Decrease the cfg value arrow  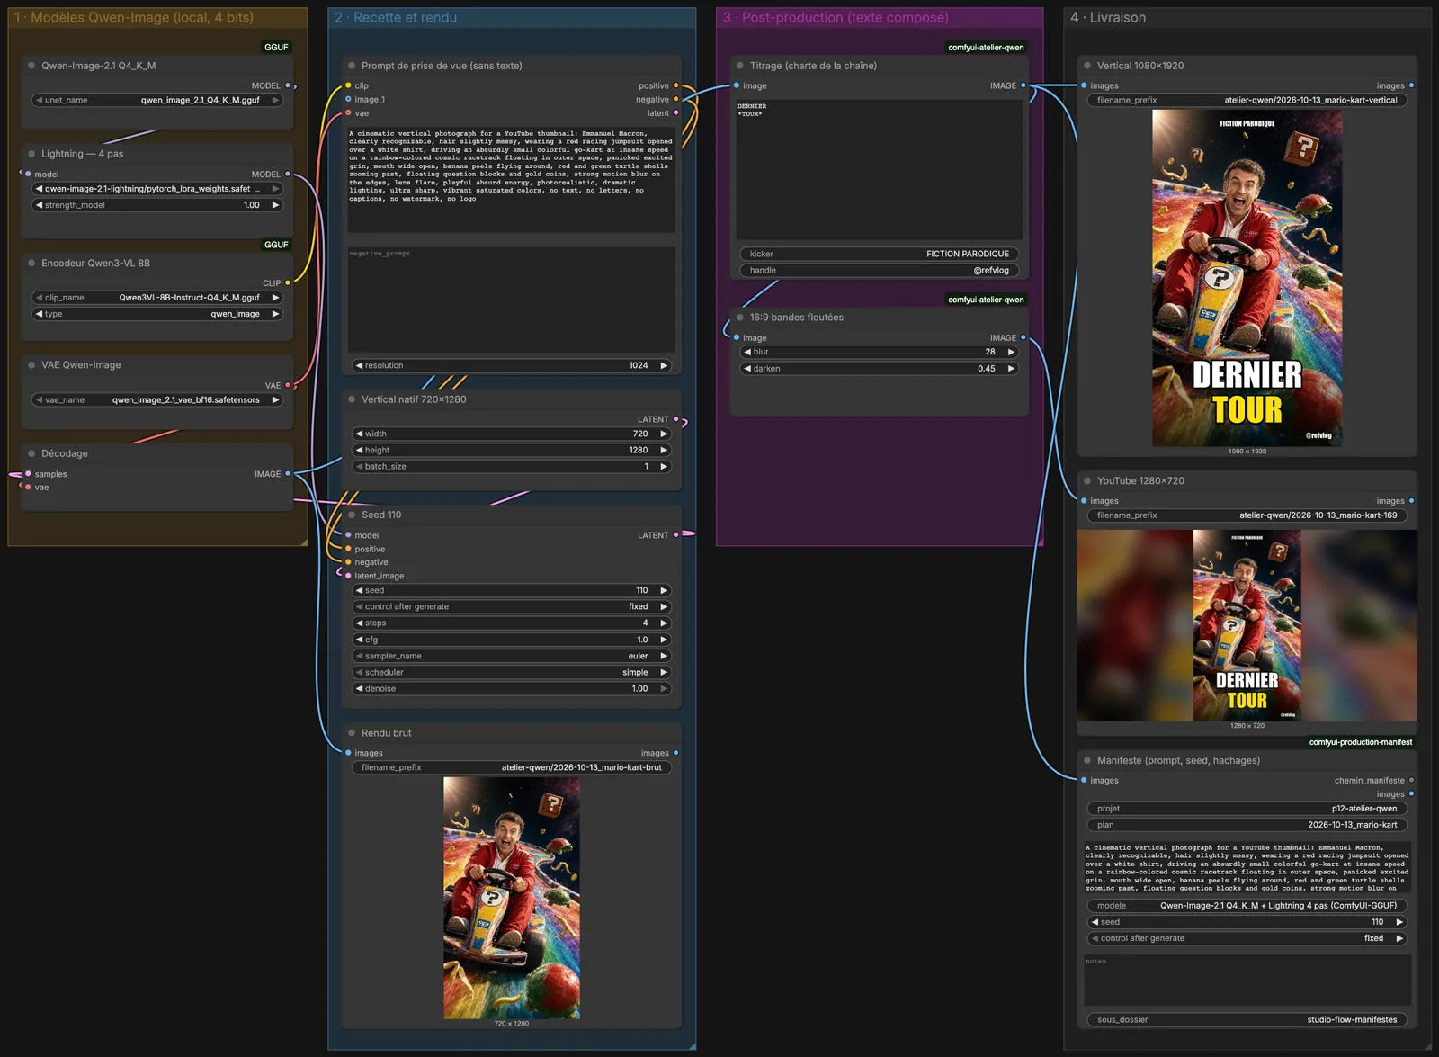[359, 640]
